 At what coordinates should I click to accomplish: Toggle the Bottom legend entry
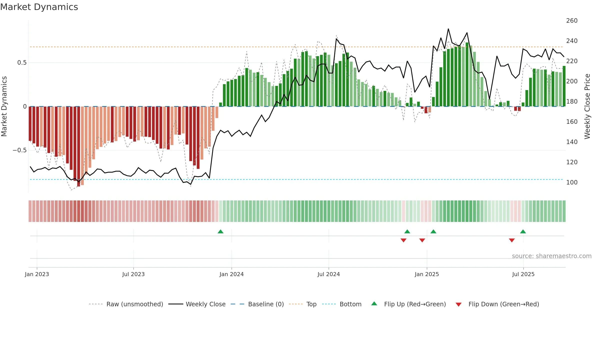342,304
